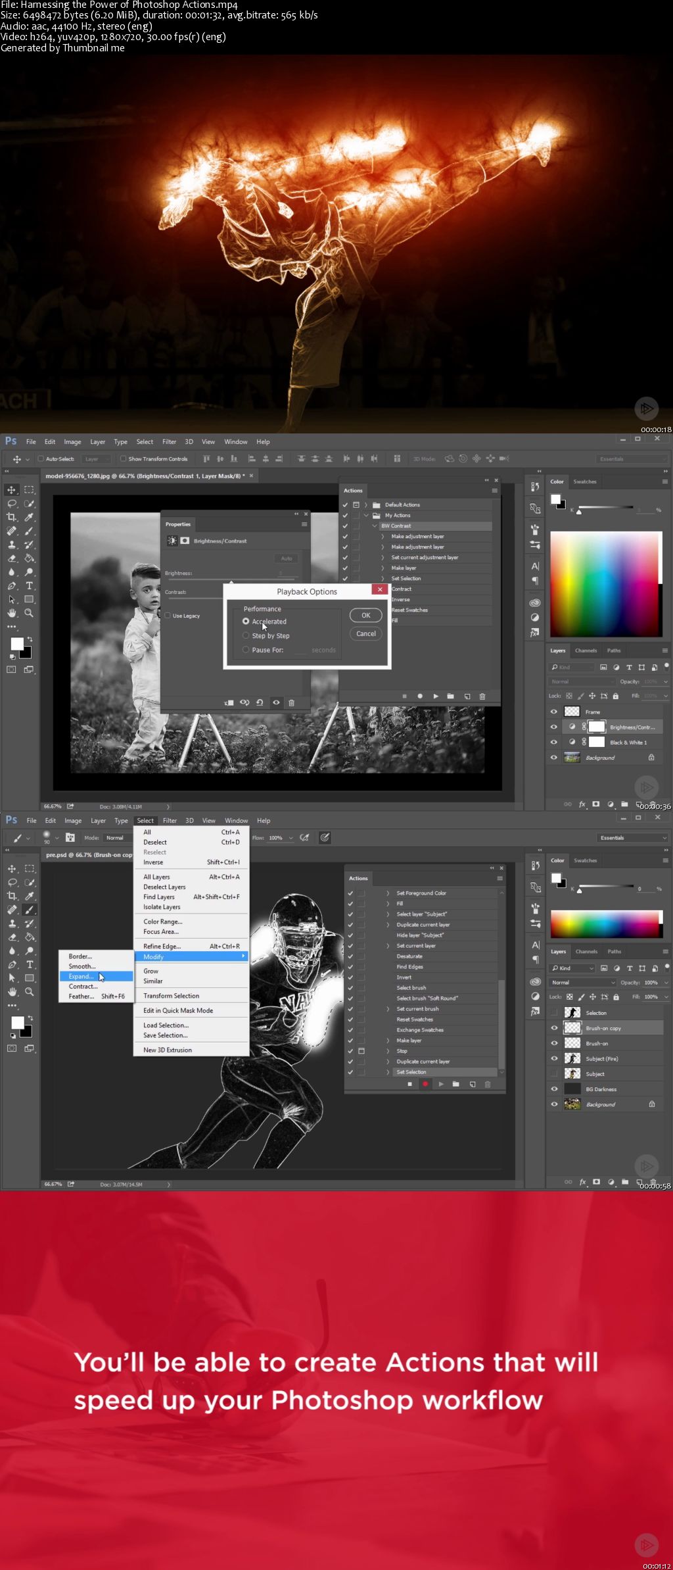Close the Playback Options dialog

point(380,589)
